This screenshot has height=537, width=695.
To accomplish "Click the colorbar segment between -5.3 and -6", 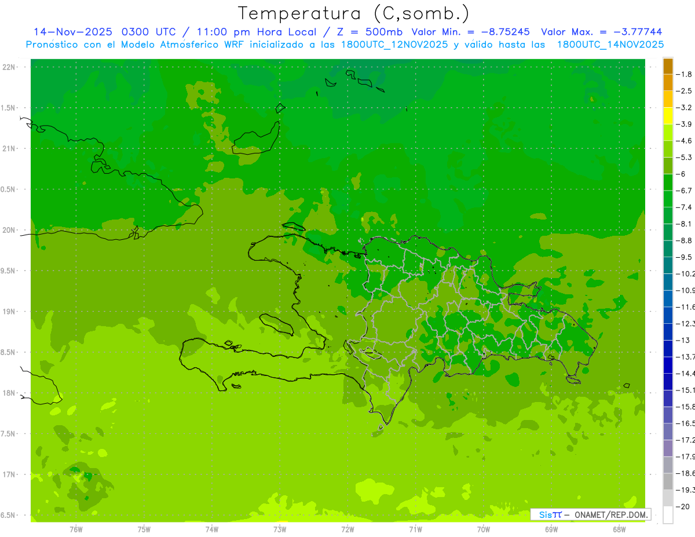I will tap(668, 166).
